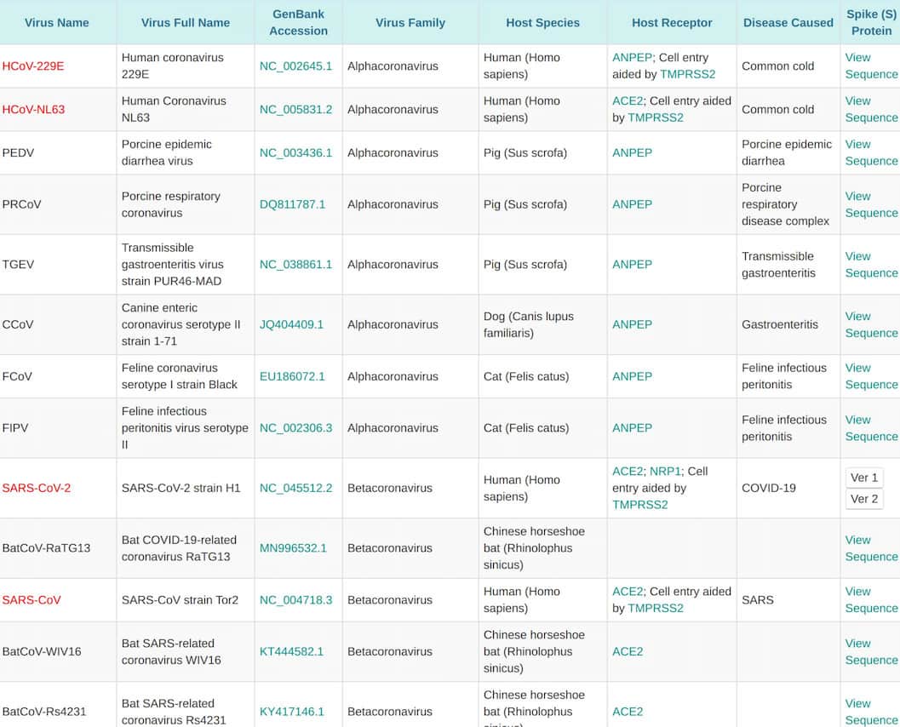
Task: Open View Sequence for BatCoV-RaTG13
Action: 870,548
